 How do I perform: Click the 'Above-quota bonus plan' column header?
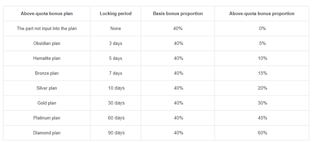pos(47,14)
